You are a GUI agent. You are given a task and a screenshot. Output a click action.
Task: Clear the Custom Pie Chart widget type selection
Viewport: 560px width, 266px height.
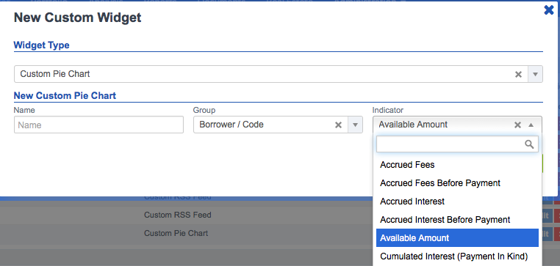(518, 74)
